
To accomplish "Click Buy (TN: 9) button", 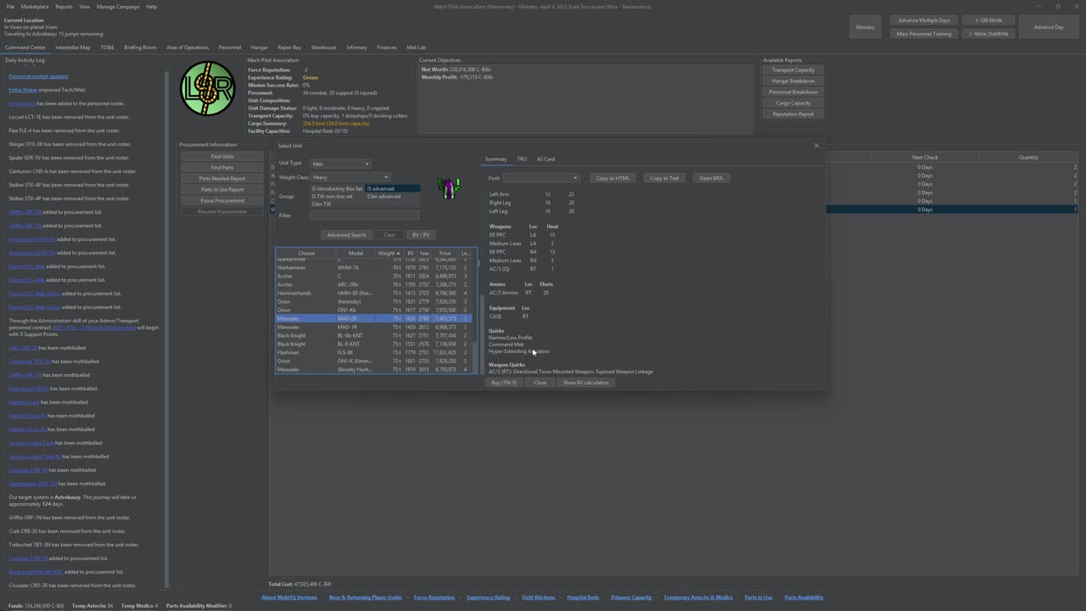I will coord(504,383).
